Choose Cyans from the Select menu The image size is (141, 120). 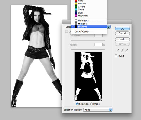[89, 10]
